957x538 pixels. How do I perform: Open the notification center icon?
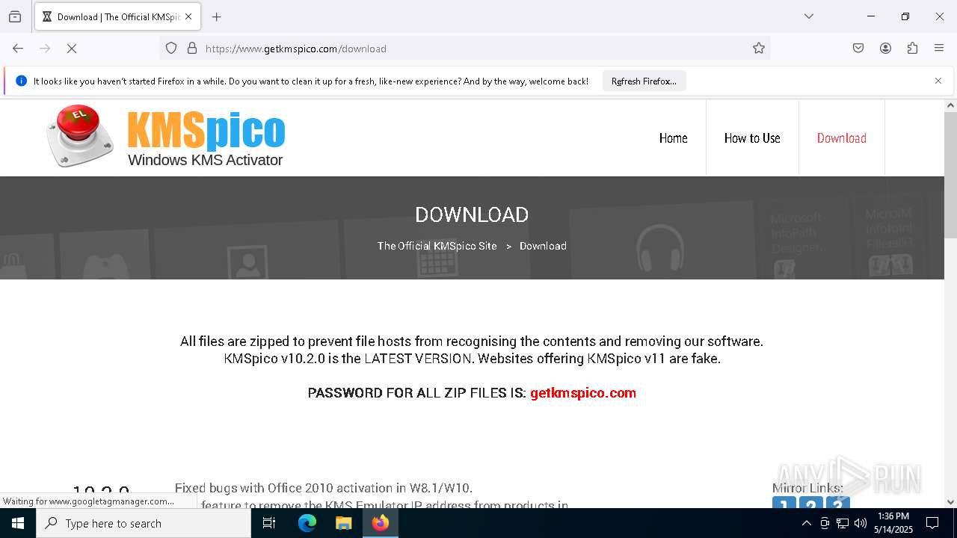pyautogui.click(x=932, y=523)
